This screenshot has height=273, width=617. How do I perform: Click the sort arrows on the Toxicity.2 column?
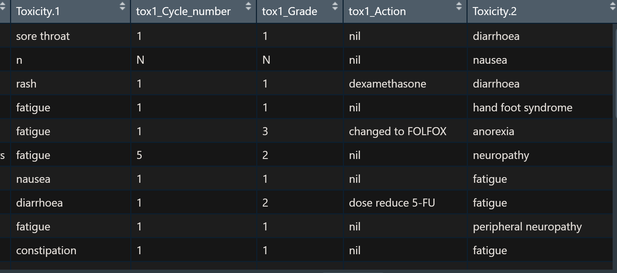pyautogui.click(x=613, y=6)
